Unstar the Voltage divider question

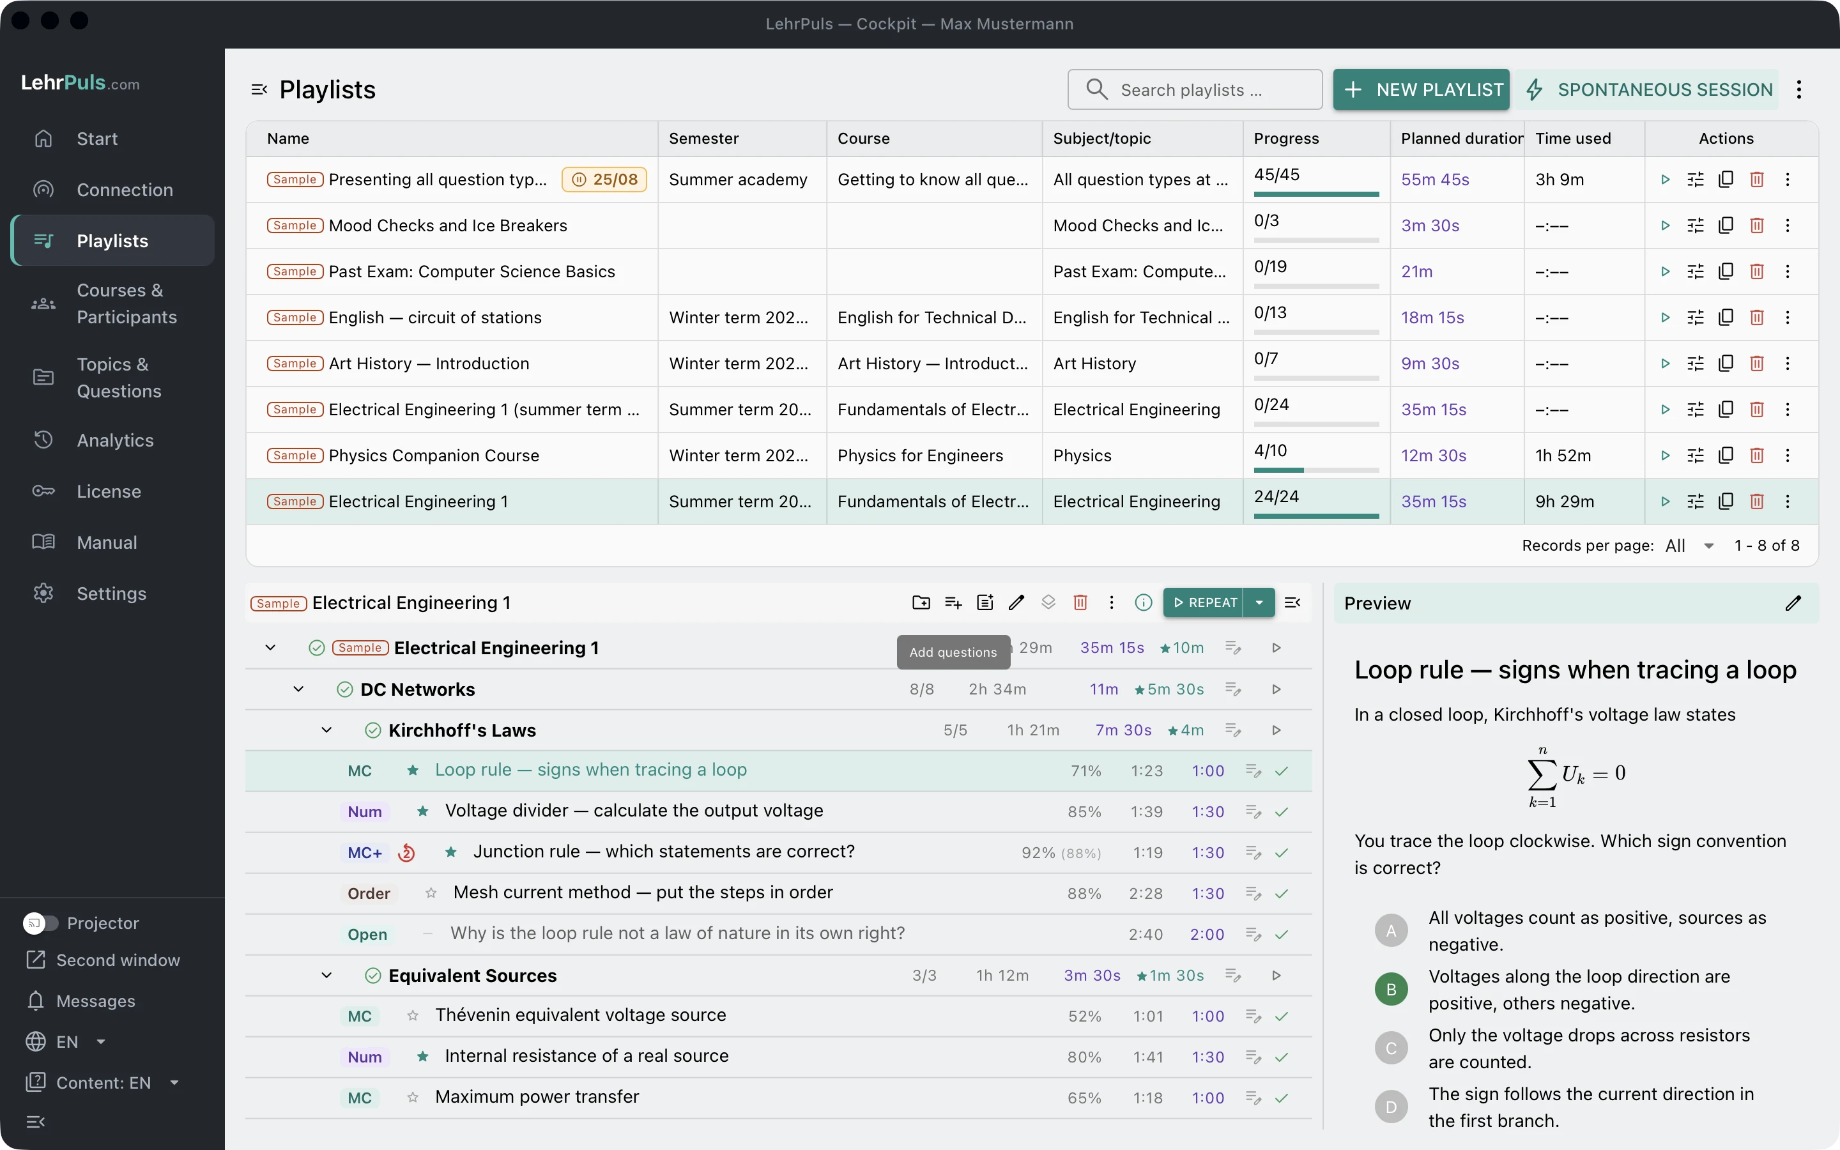click(x=423, y=811)
